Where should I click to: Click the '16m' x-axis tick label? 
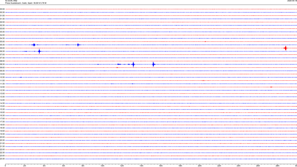click(x=161, y=166)
